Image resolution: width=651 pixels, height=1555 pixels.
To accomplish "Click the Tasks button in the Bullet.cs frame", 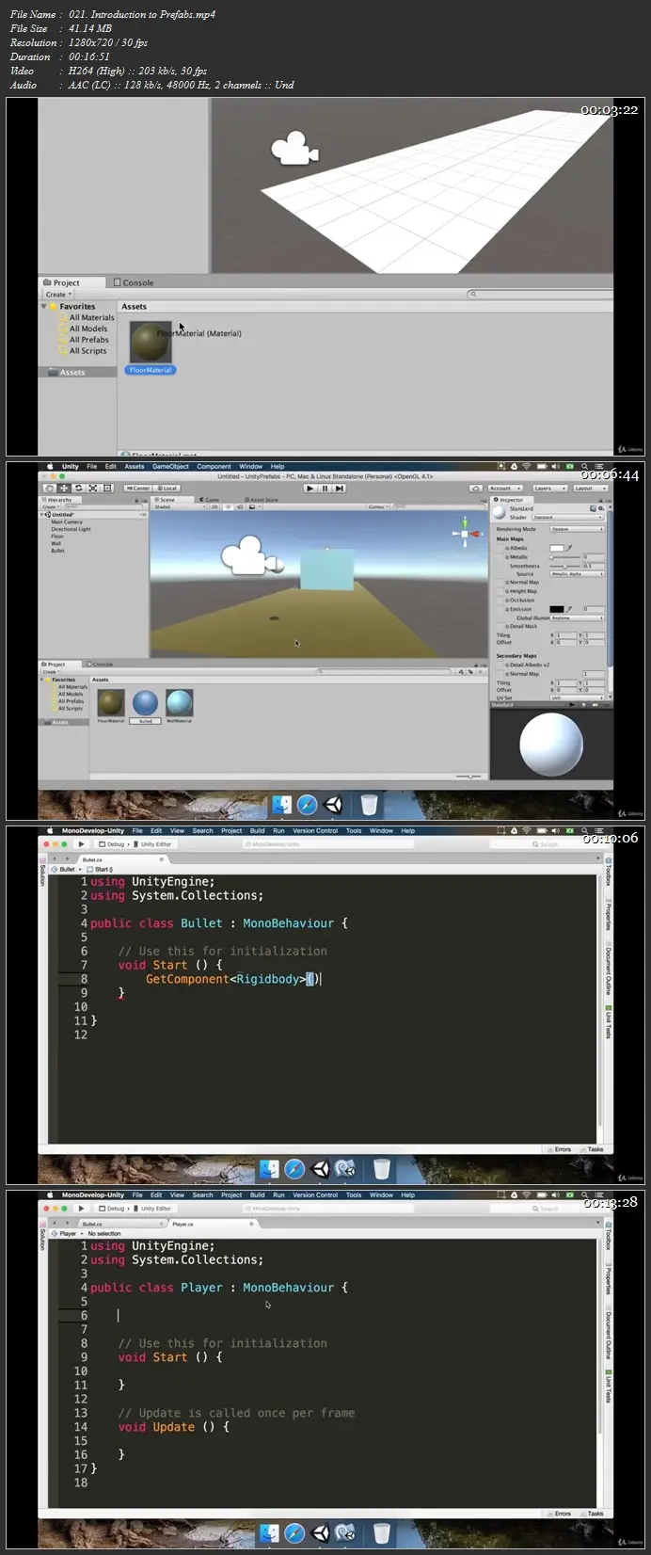I will coord(593,1149).
